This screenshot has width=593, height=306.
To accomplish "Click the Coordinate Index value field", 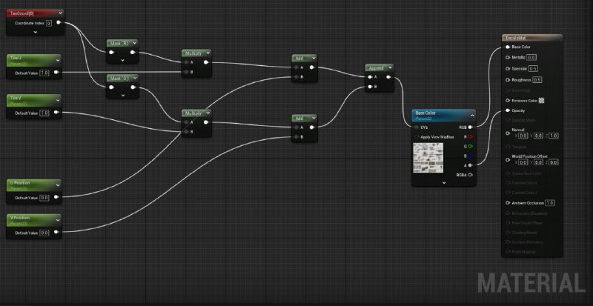I will pyautogui.click(x=49, y=24).
